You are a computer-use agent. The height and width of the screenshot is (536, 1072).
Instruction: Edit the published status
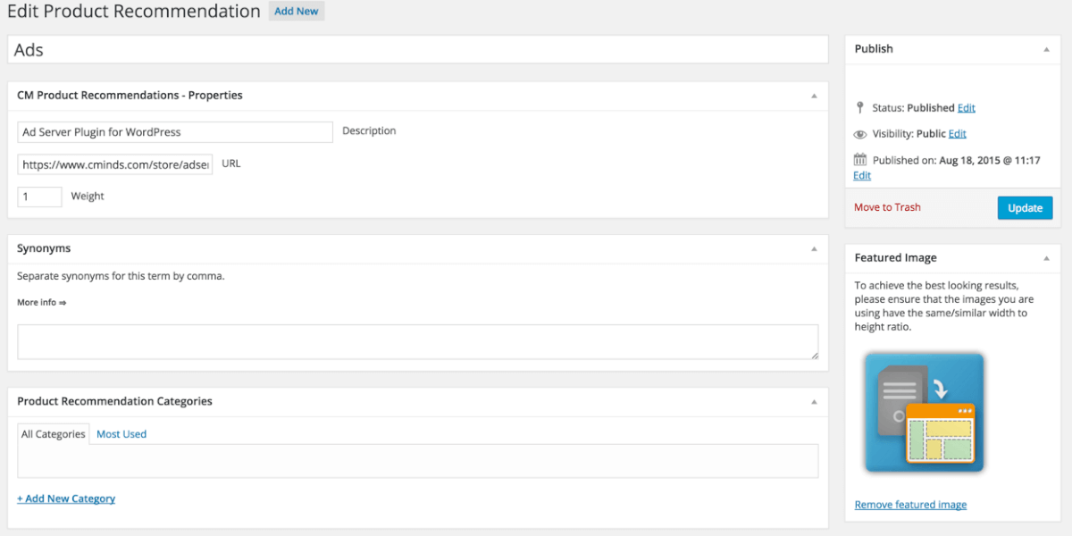coord(966,108)
